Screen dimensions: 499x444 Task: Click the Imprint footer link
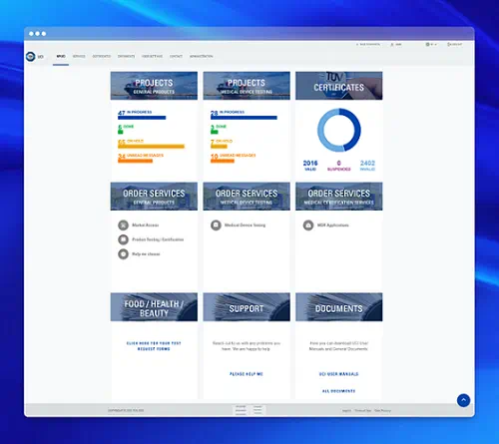(346, 411)
